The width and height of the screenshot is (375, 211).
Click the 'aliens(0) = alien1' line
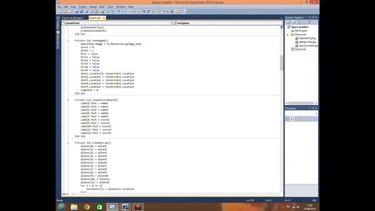[x=94, y=146]
